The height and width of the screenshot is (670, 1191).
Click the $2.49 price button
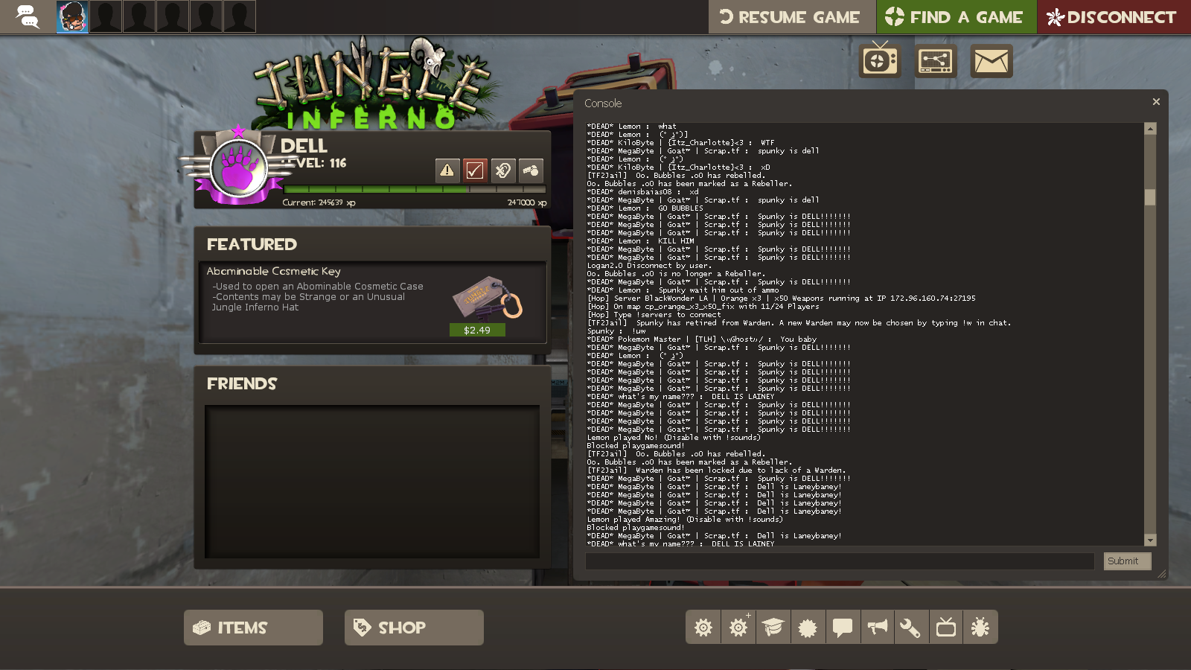(477, 330)
